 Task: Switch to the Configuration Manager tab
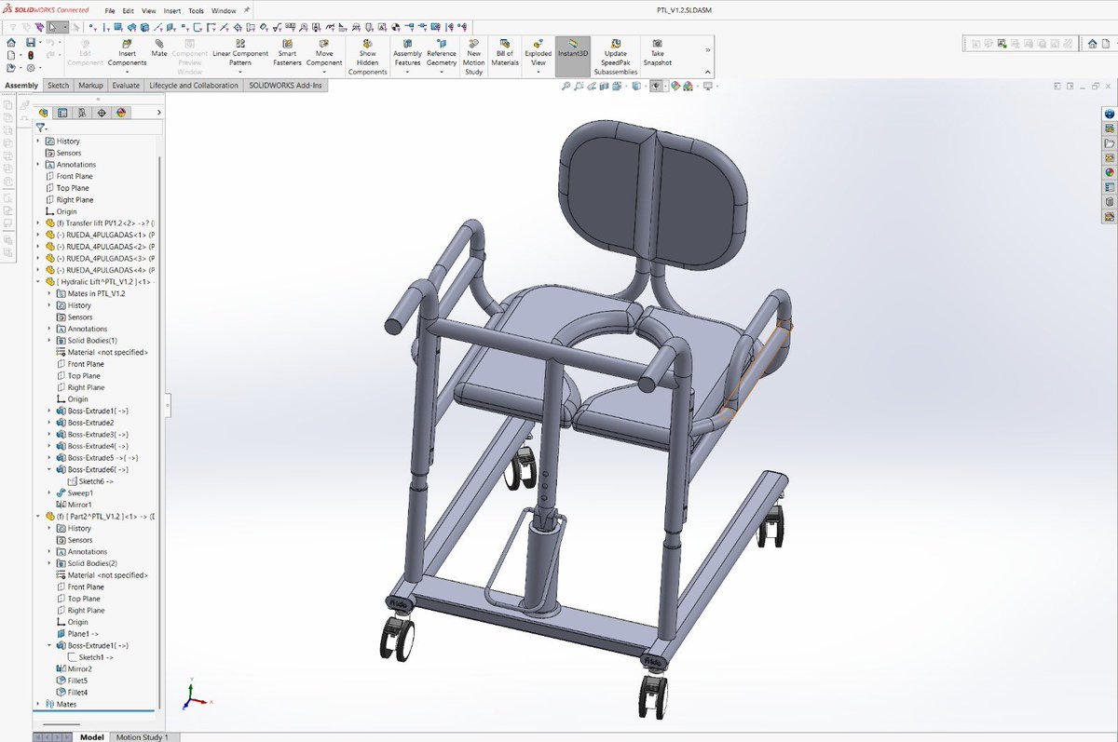[62, 112]
